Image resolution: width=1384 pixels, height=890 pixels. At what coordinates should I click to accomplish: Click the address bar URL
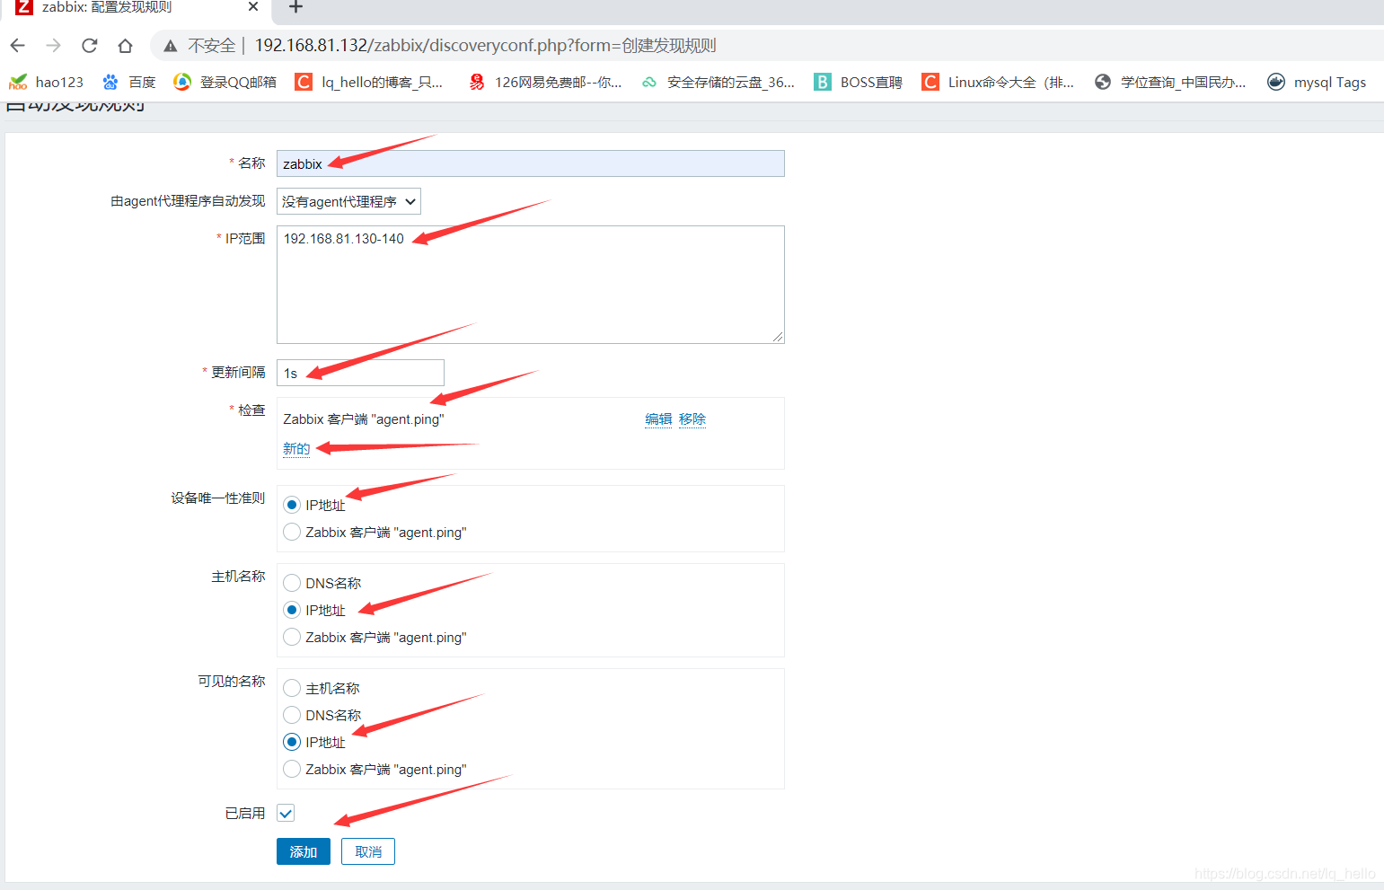[x=485, y=46]
